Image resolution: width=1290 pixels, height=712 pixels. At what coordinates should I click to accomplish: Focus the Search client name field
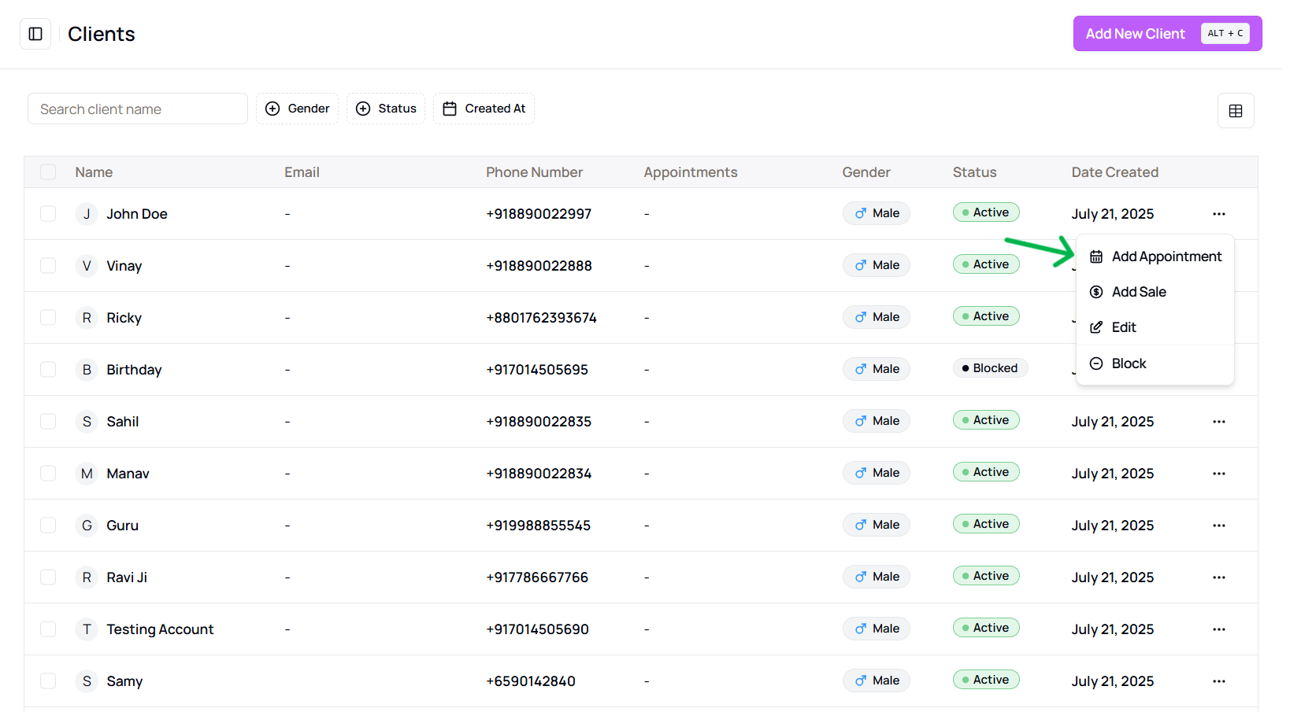point(138,109)
